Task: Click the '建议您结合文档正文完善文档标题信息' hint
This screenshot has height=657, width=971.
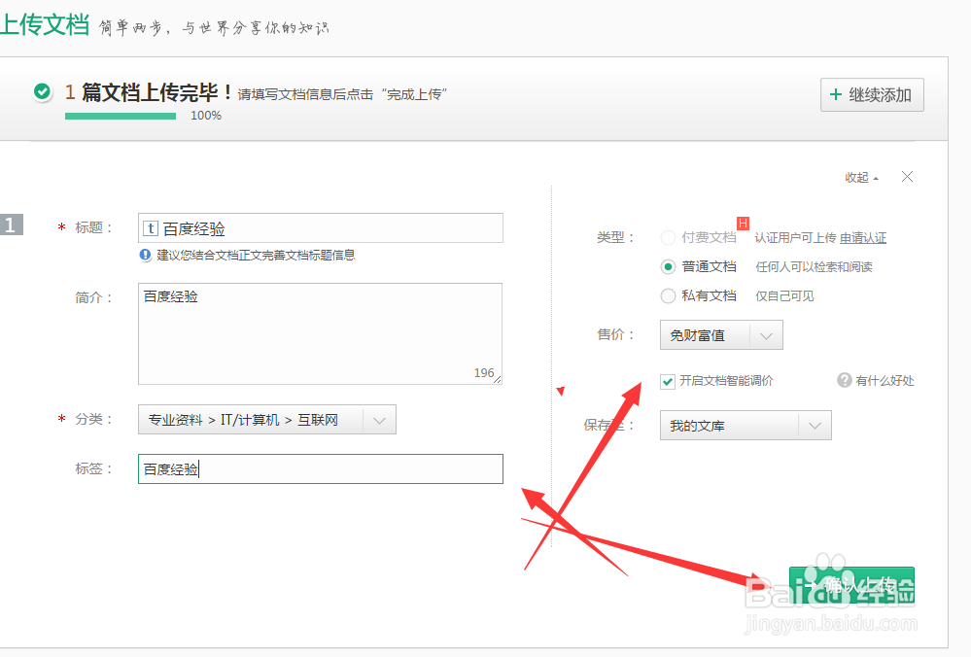Action: coord(256,255)
